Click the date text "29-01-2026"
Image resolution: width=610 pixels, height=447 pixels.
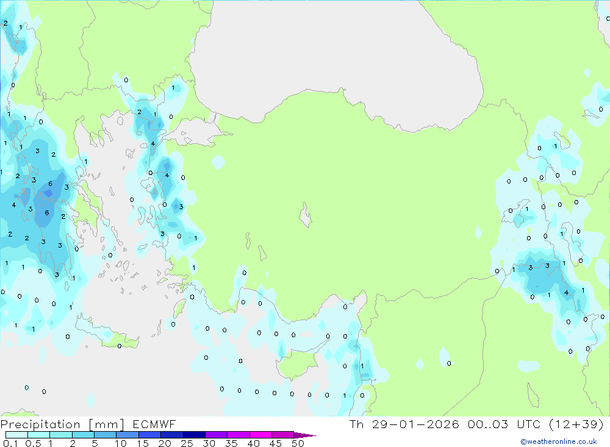[415, 424]
